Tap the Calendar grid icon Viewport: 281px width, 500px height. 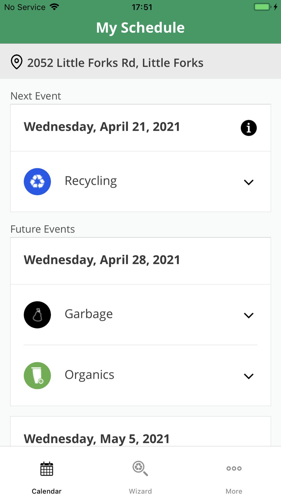(x=47, y=469)
